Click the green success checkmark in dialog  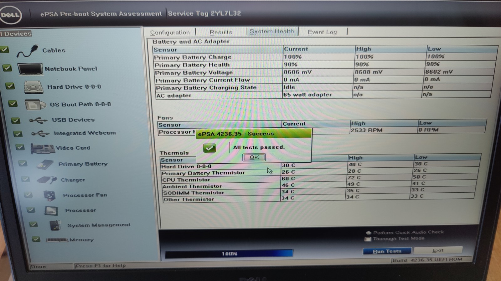point(209,148)
